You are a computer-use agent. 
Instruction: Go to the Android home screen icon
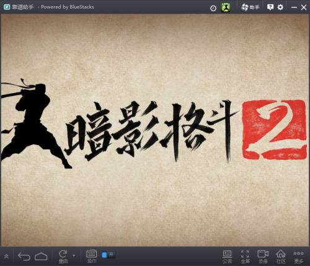click(41, 256)
